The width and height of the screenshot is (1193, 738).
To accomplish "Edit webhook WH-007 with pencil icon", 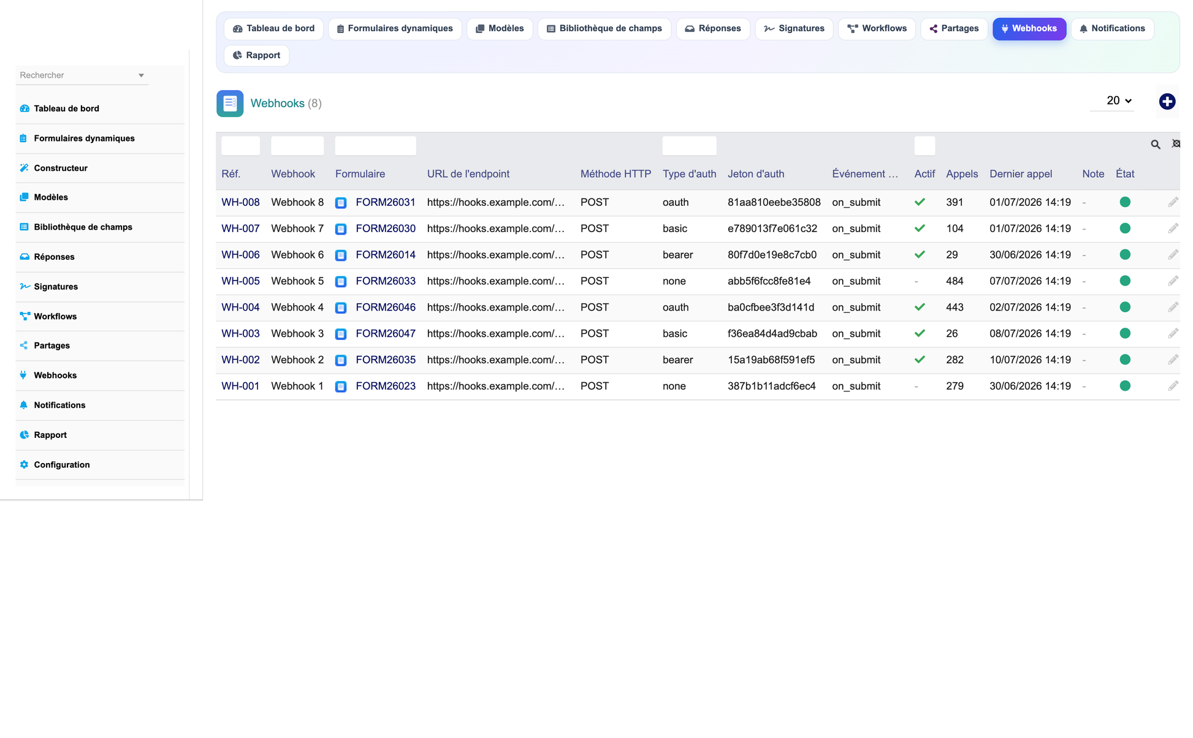I will coord(1173,228).
